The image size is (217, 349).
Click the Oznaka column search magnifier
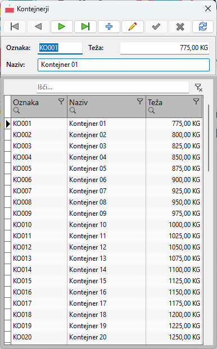click(x=16, y=110)
